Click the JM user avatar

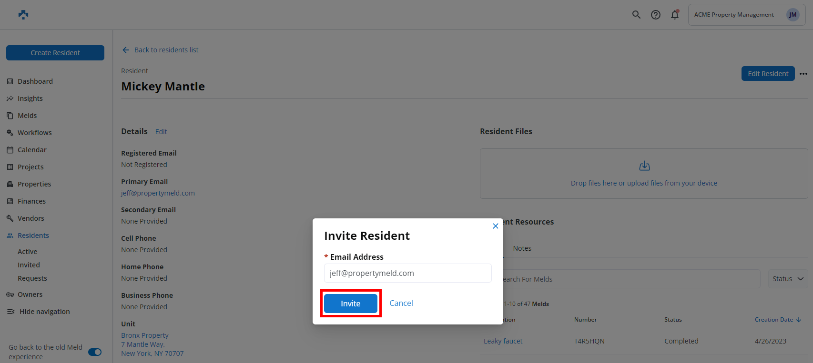tap(793, 15)
